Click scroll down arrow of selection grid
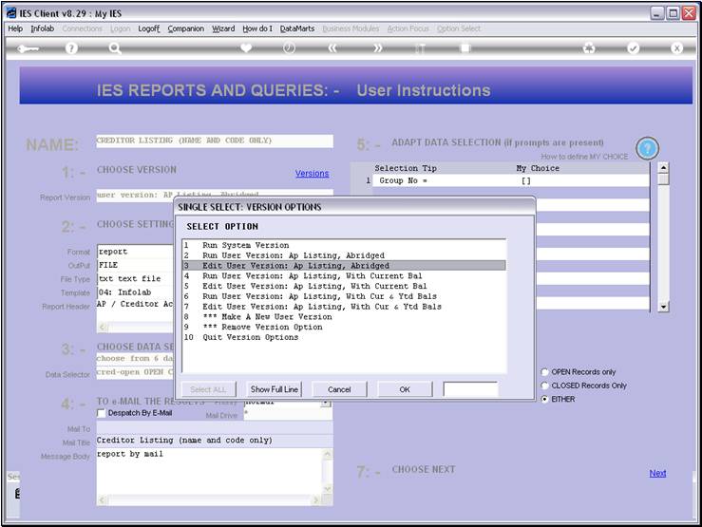Screen dimensions: 702x527 (x=663, y=307)
